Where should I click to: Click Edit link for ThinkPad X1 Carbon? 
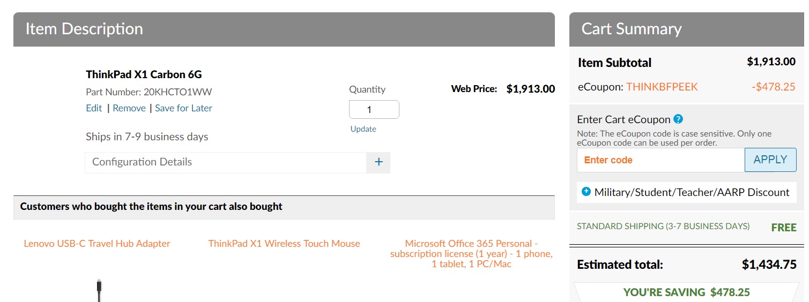tap(94, 108)
